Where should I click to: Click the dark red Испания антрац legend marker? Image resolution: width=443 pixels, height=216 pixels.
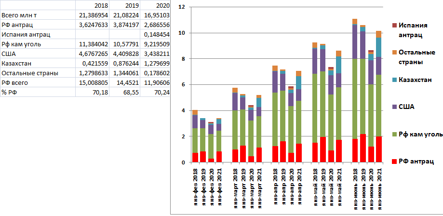click(394, 25)
